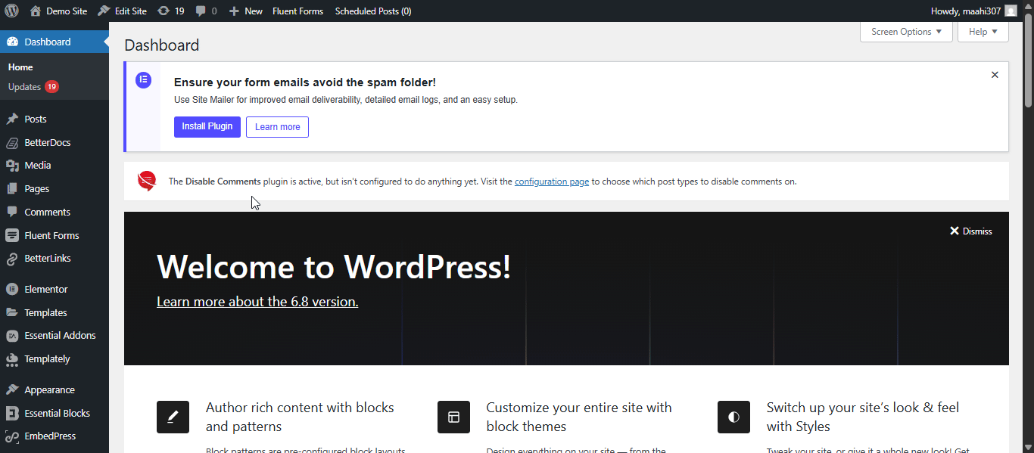Click 'Ensure your form emails' notice heading

click(x=305, y=82)
